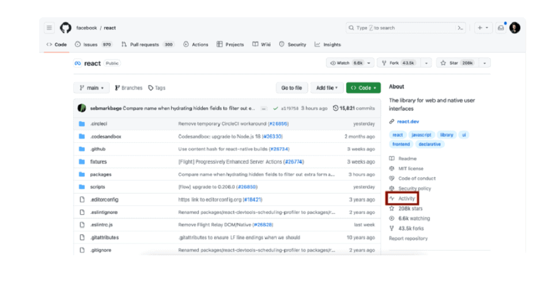541x288 pixels.
Task: Switch to the Issues tab
Action: tap(93, 44)
